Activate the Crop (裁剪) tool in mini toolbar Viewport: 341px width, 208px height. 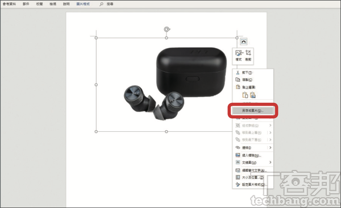pos(248,56)
